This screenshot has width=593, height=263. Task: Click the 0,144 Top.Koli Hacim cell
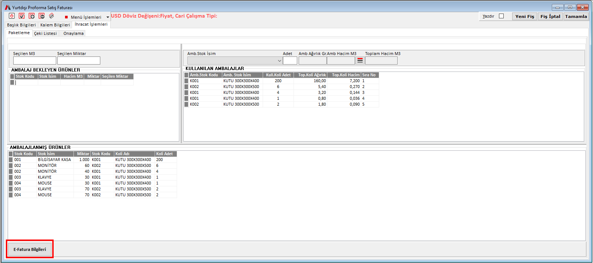click(344, 93)
